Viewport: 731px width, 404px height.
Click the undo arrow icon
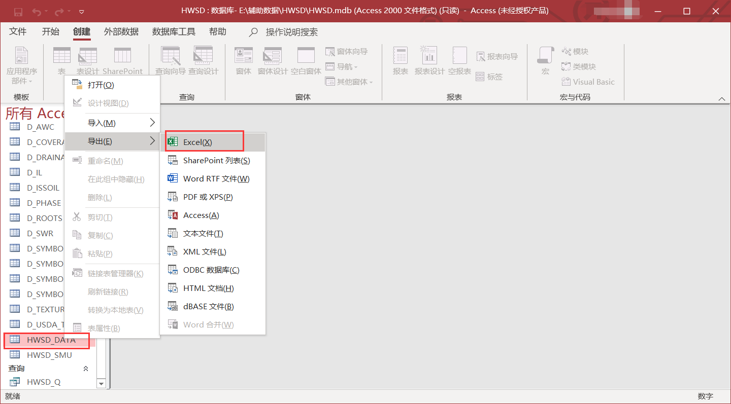pyautogui.click(x=36, y=11)
